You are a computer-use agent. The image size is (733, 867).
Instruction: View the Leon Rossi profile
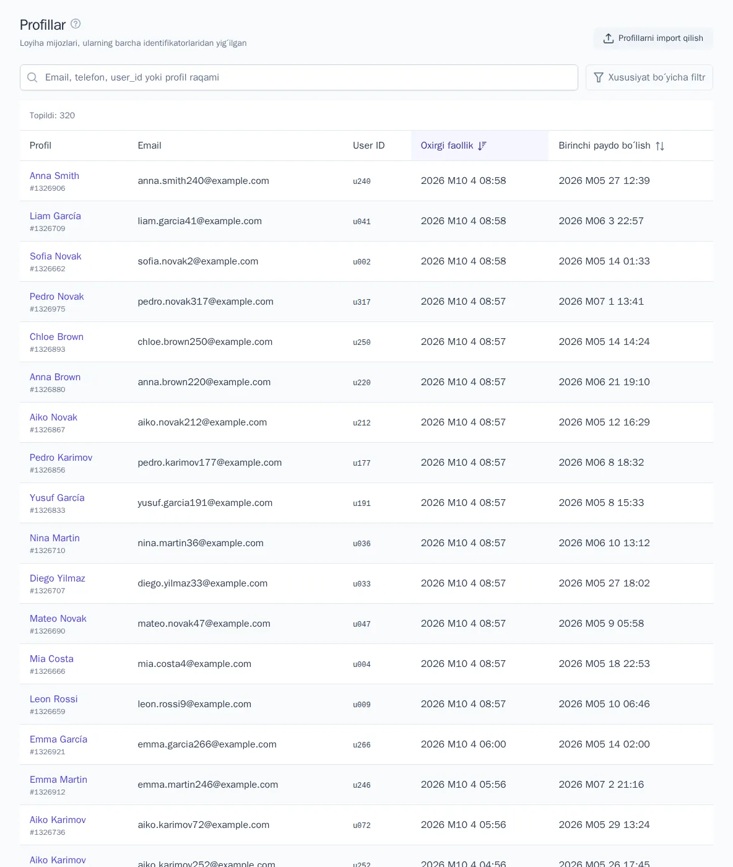[x=54, y=699]
